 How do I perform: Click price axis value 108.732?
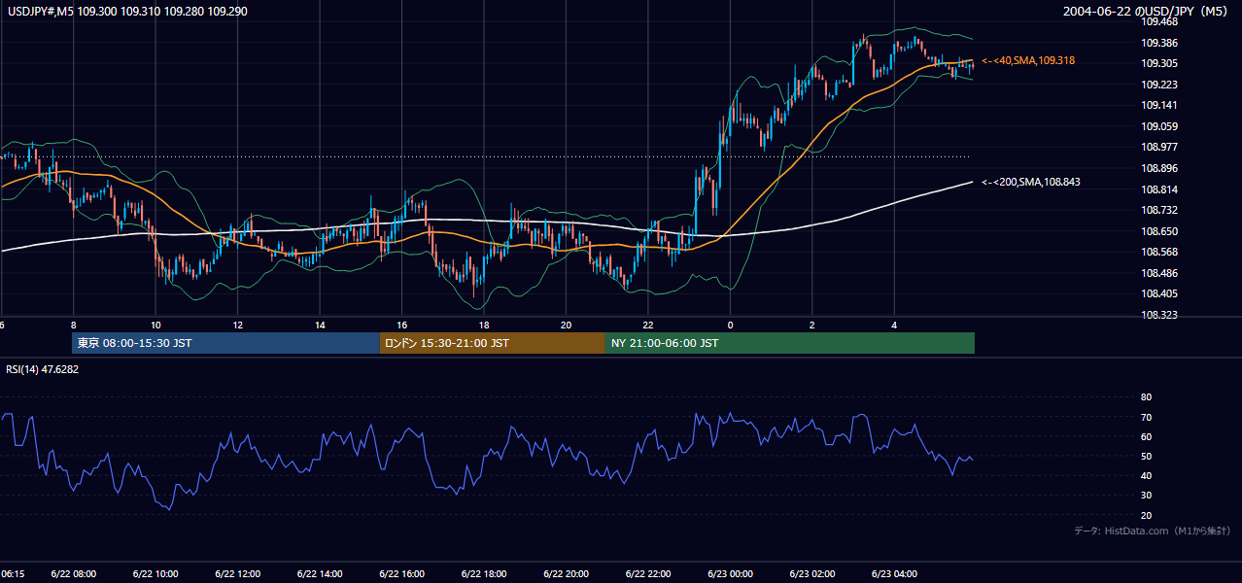tap(1159, 210)
